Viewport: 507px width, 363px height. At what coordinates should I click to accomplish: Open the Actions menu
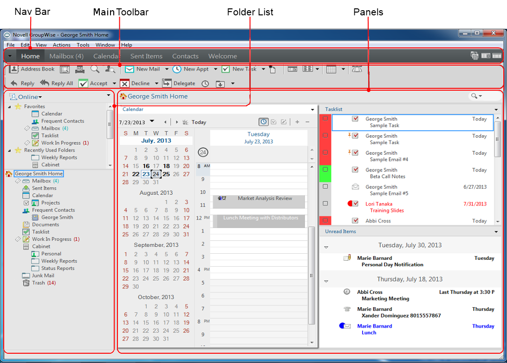(x=61, y=45)
